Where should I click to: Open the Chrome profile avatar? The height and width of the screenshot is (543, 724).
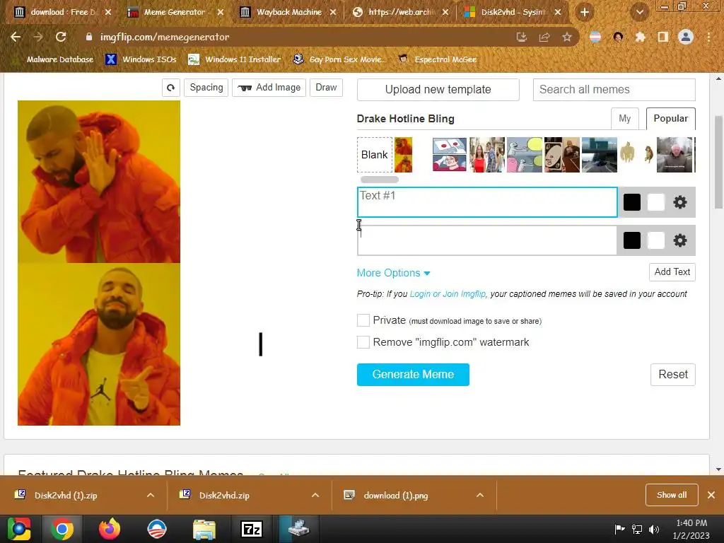pos(686,37)
